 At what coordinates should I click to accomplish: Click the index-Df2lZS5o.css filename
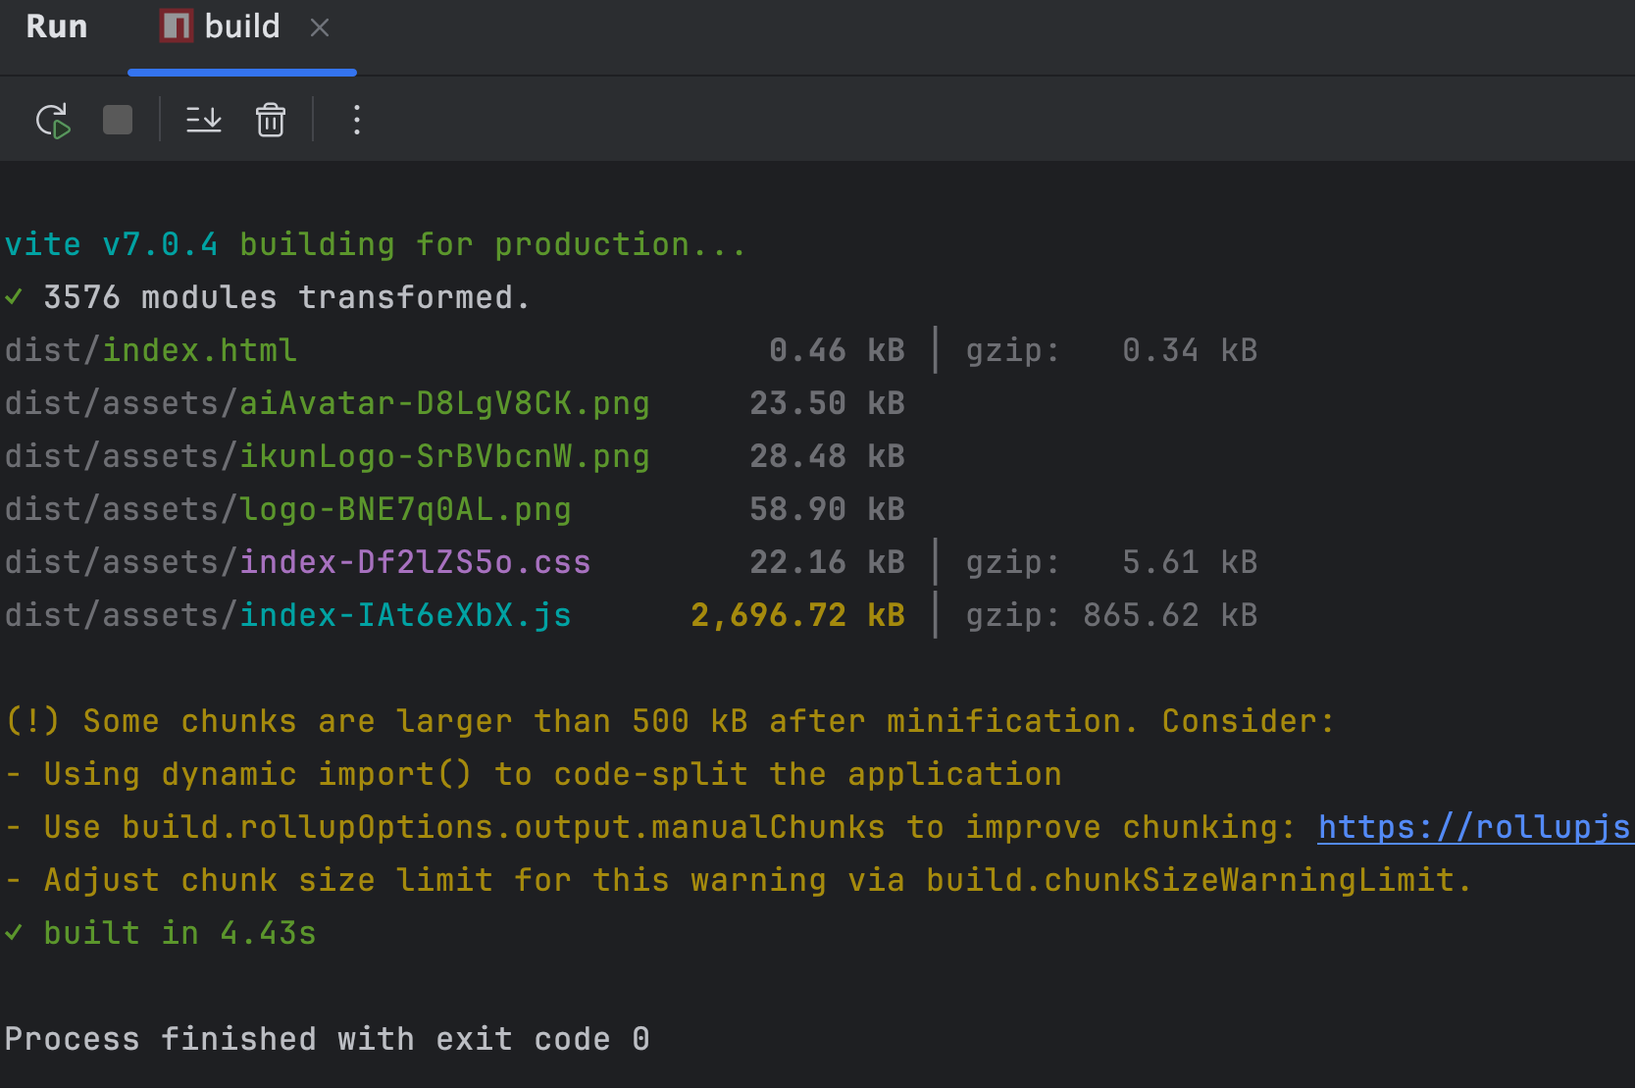point(415,562)
